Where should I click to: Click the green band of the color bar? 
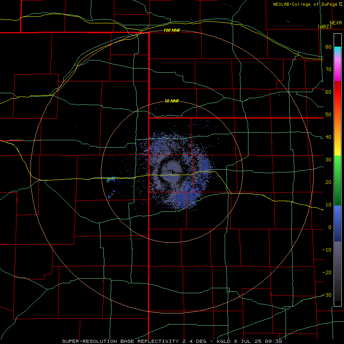[x=338, y=180]
